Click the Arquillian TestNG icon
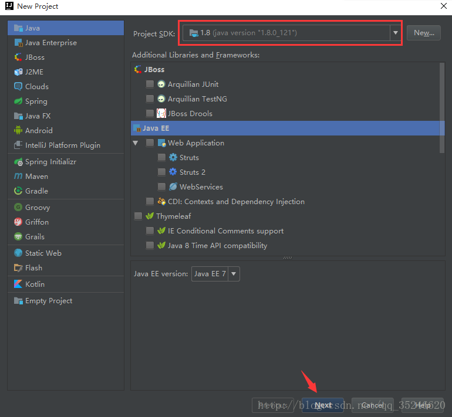This screenshot has width=452, height=417. [x=161, y=99]
